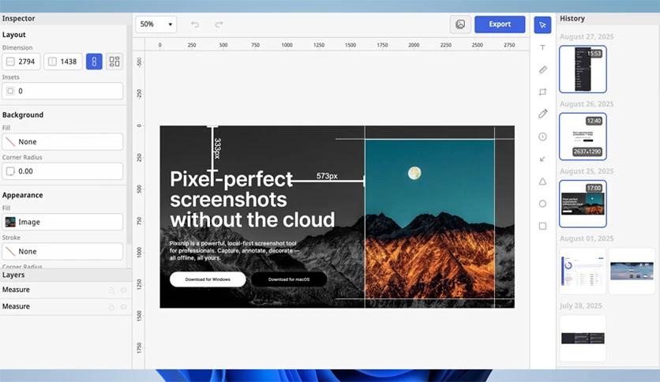Select the upper Measure layer row
Viewport: 660px width, 382px height.
(x=66, y=290)
